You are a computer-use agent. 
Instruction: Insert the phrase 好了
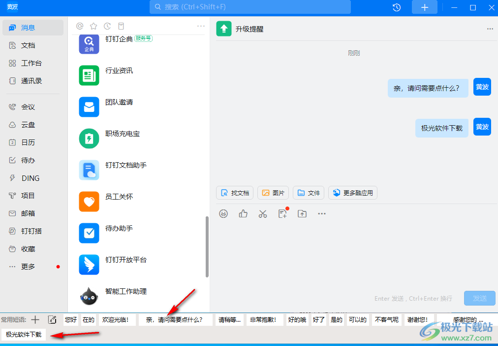(x=318, y=319)
